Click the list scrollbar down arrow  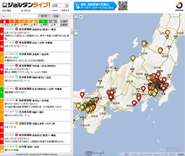point(72,151)
